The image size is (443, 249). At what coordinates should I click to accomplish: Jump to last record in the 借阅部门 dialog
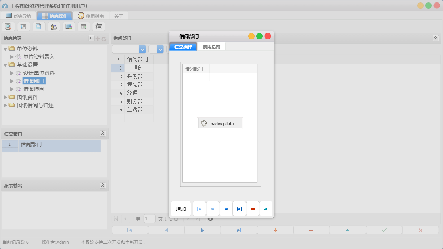[239, 209]
